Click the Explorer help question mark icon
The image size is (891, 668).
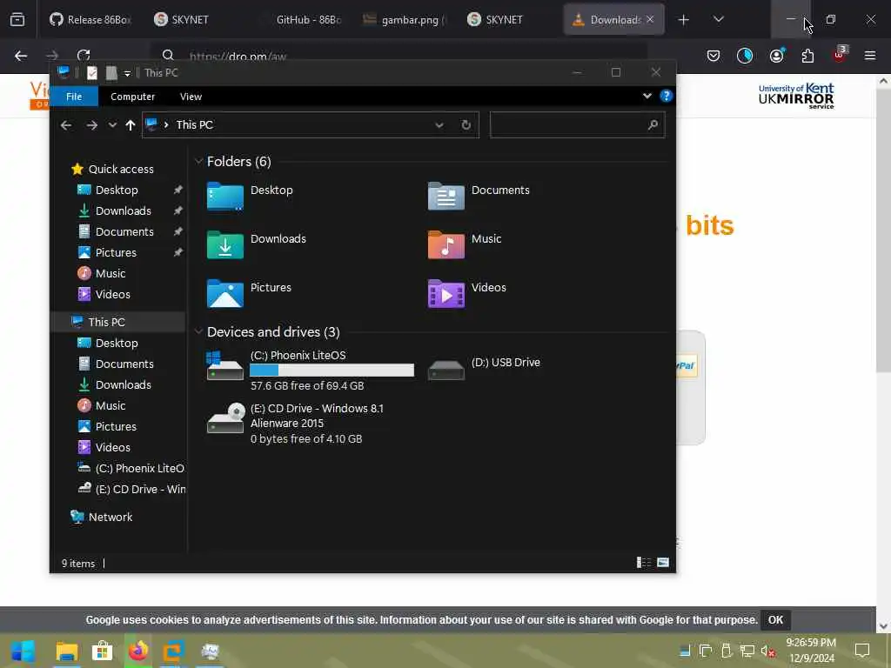pyautogui.click(x=666, y=96)
